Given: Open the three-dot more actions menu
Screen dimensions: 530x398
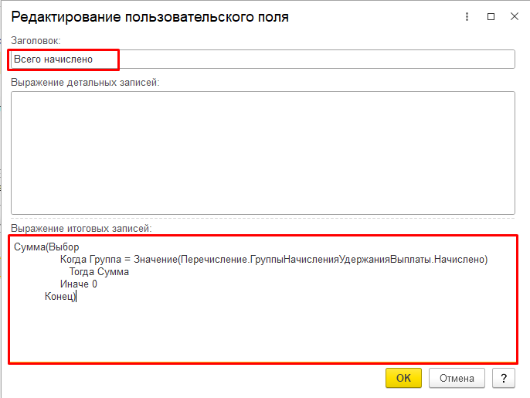Looking at the screenshot, I should 466,16.
